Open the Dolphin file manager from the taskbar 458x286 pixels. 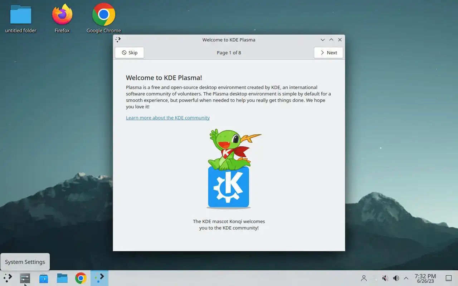pyautogui.click(x=62, y=278)
